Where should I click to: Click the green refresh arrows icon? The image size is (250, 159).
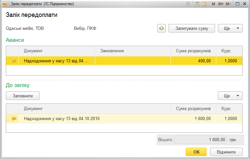point(161,28)
